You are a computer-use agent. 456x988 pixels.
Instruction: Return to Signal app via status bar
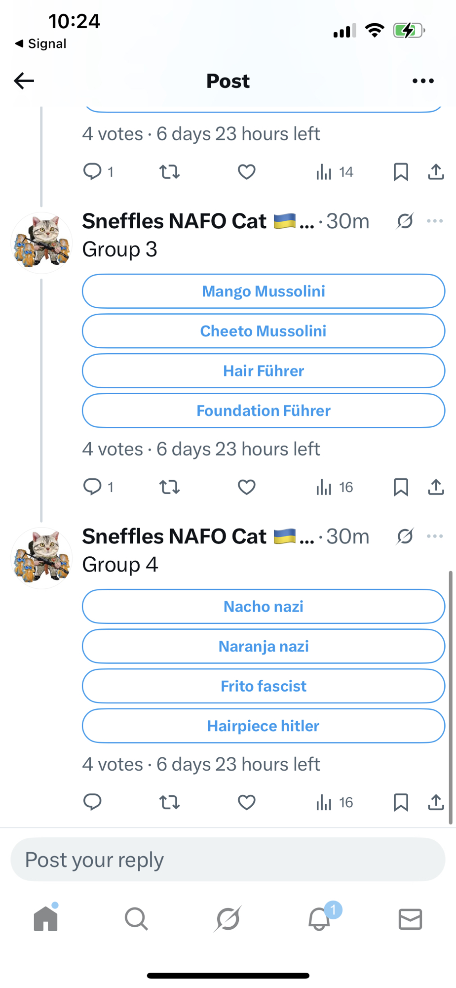40,44
